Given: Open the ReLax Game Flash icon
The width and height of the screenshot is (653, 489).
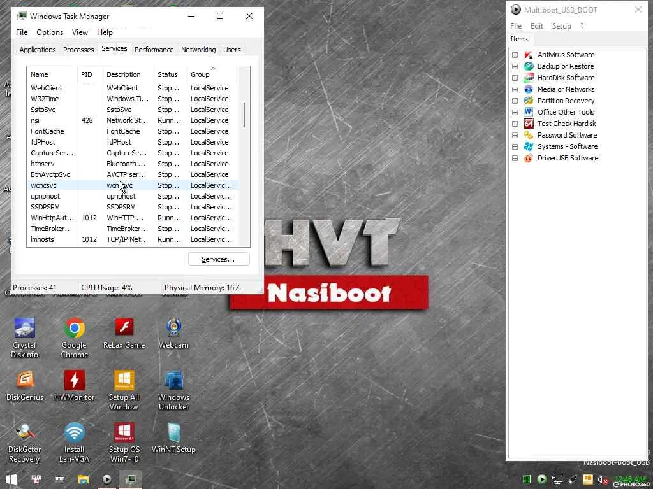Looking at the screenshot, I should coord(124,334).
